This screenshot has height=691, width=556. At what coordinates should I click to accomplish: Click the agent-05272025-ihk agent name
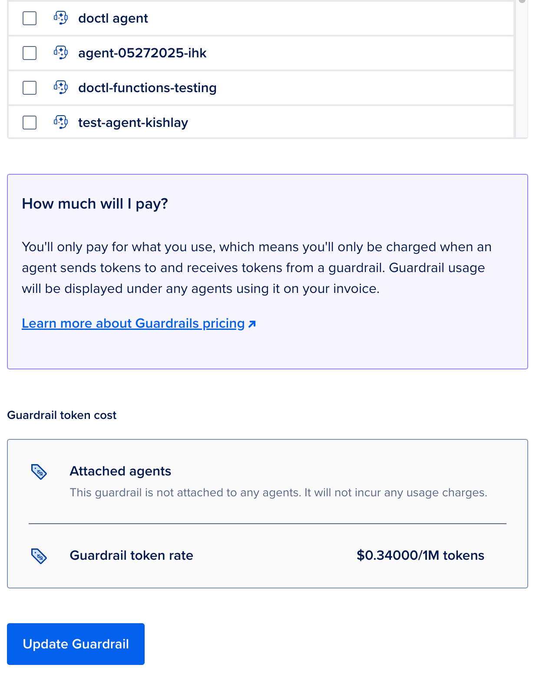(142, 53)
